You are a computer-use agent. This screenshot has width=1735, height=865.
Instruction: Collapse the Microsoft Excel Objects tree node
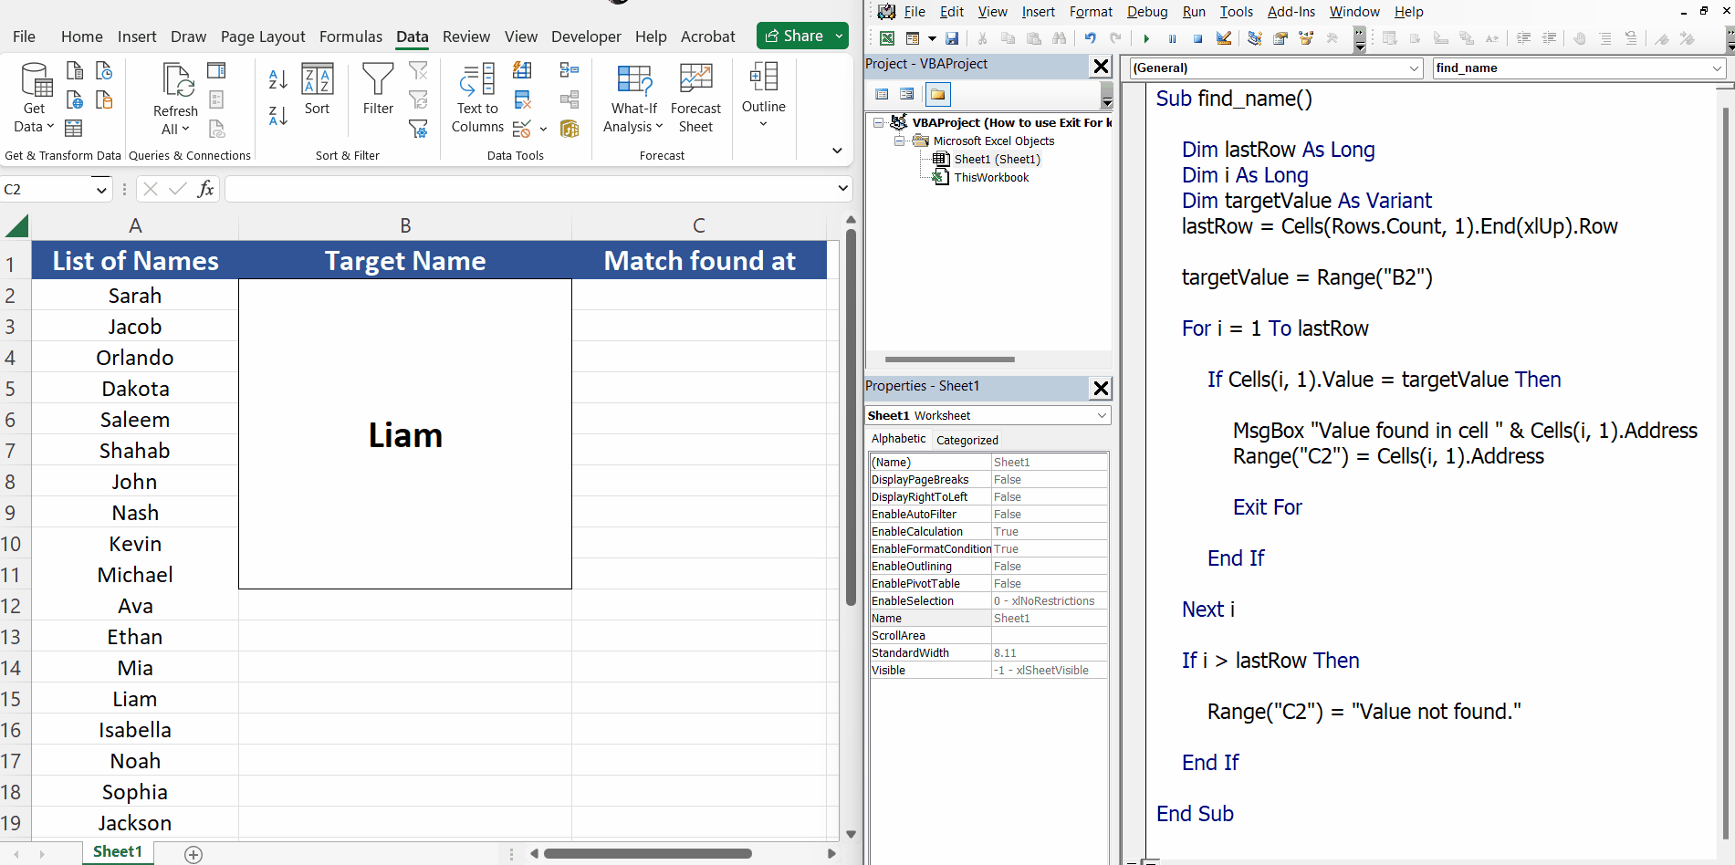pos(898,141)
